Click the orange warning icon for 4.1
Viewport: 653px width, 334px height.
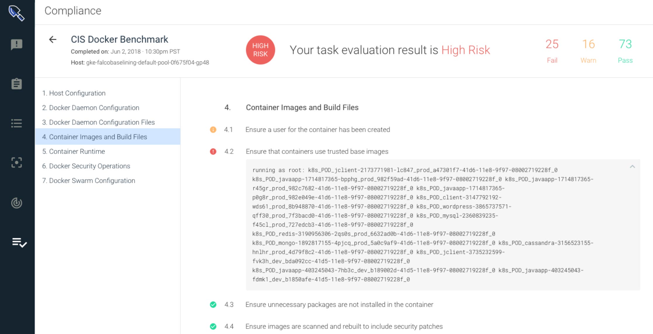[x=213, y=130]
